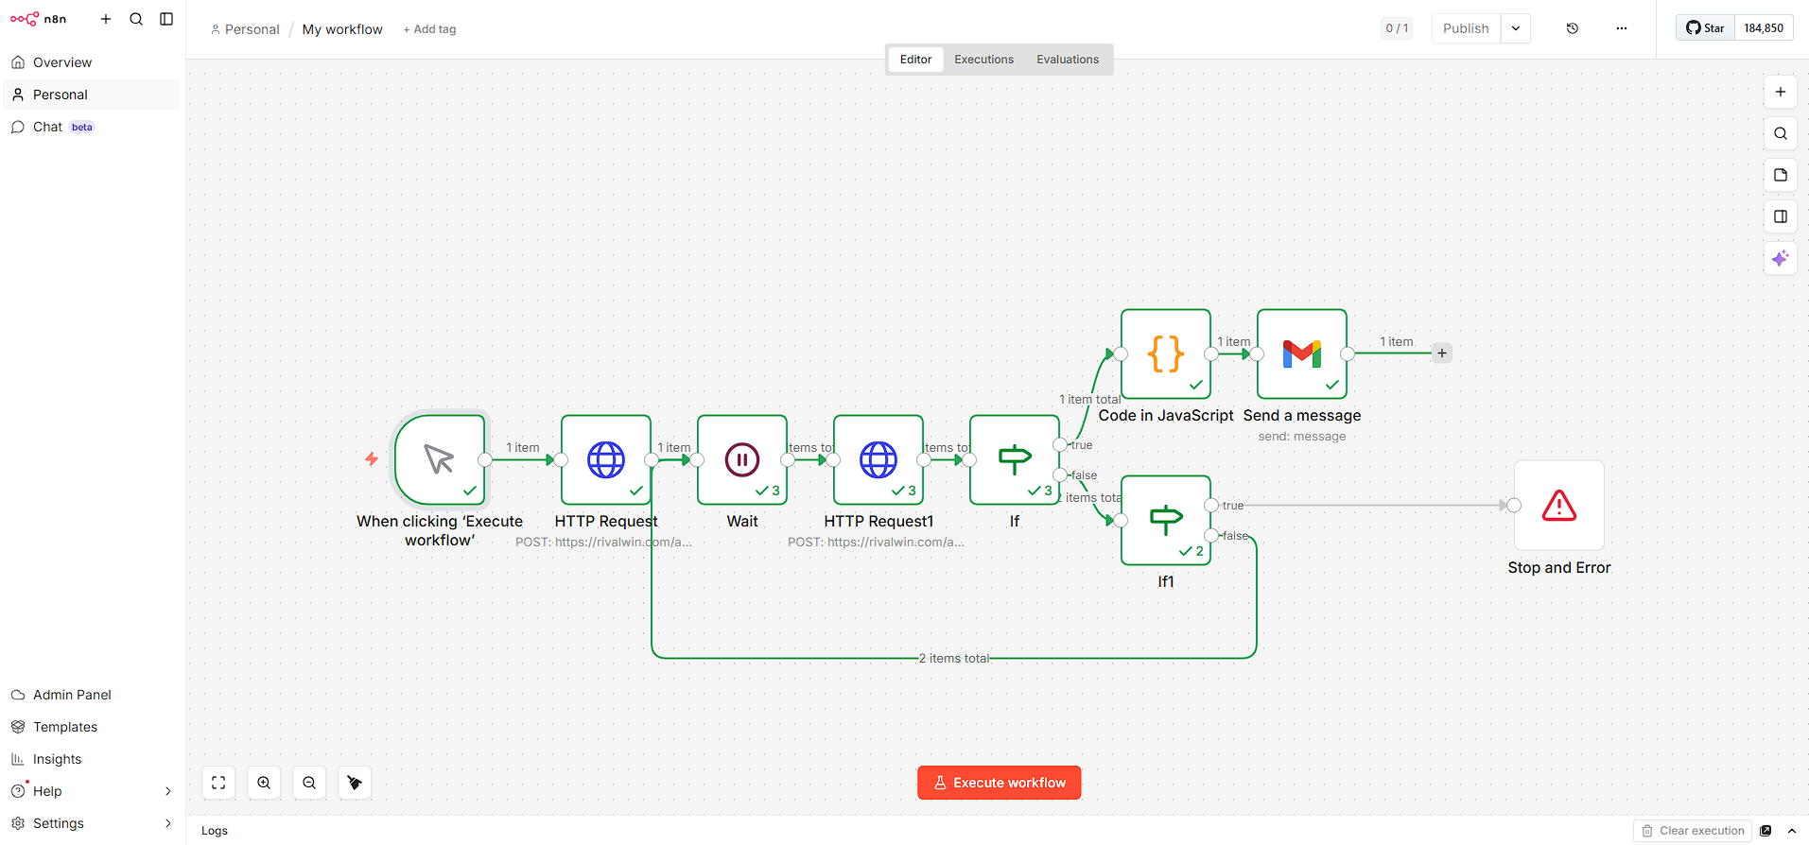Toggle the side panel on right toolbar
The height and width of the screenshot is (845, 1809).
(1780, 216)
